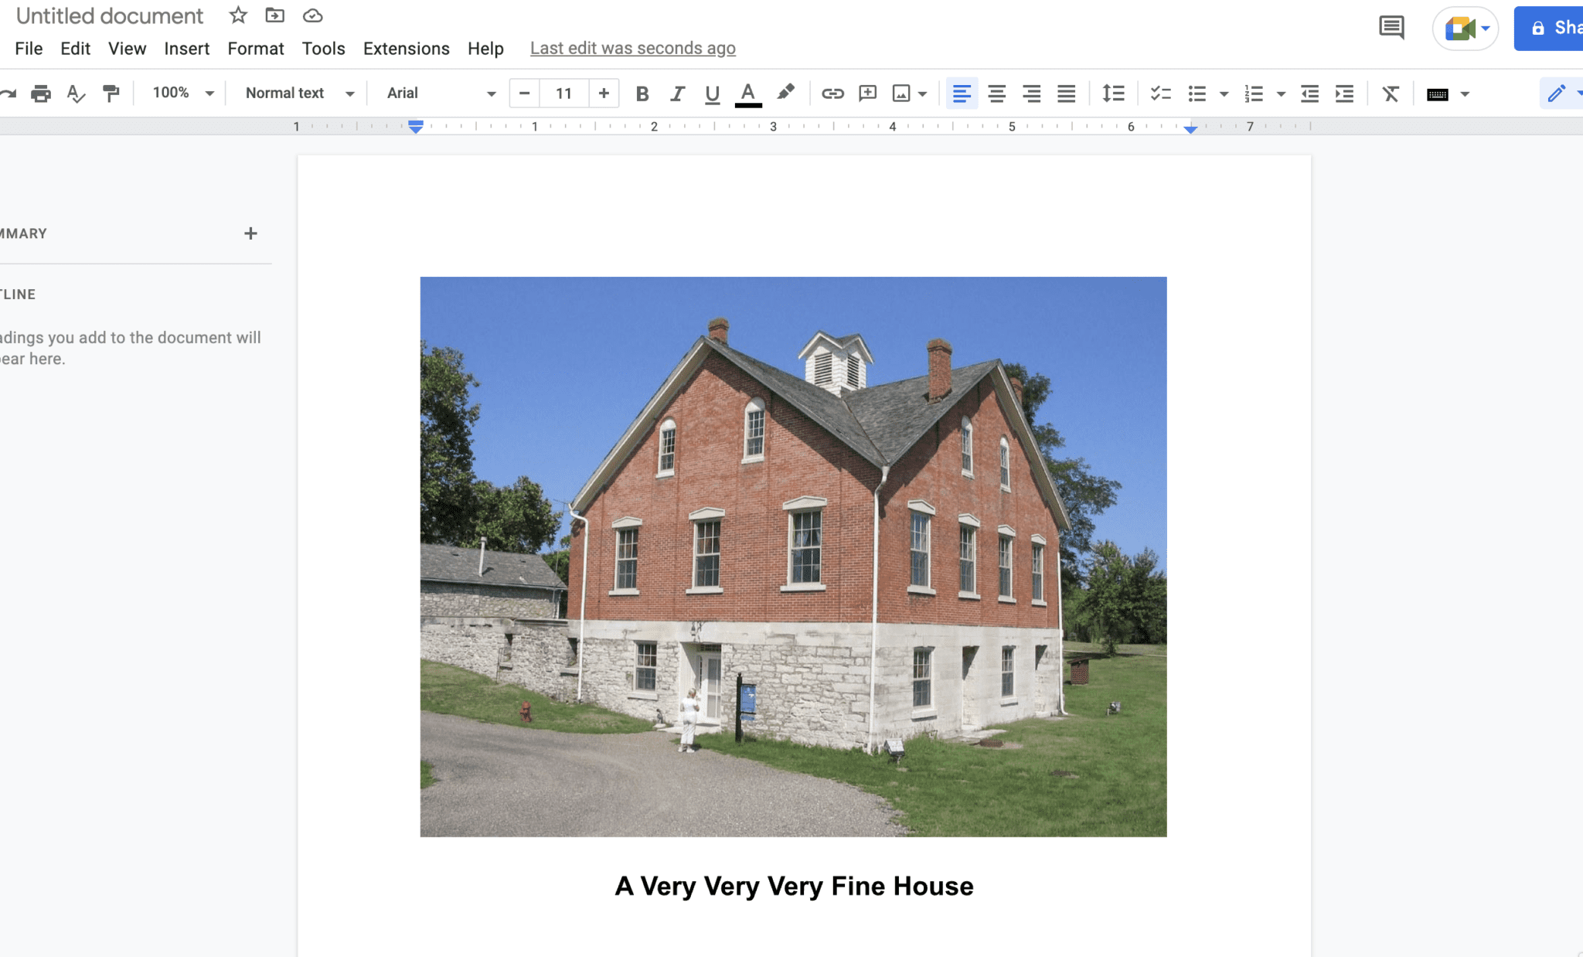Toggle underline formatting
This screenshot has width=1583, height=957.
click(x=711, y=94)
